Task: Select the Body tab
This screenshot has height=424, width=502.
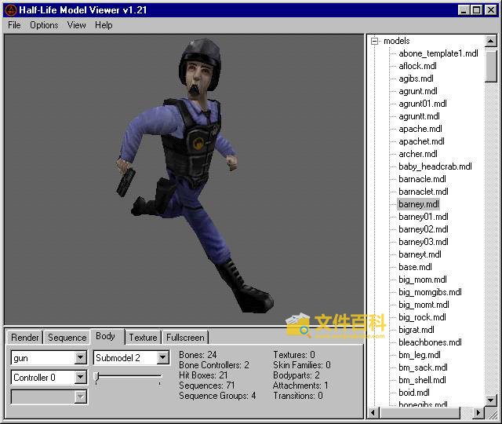Action: pyautogui.click(x=106, y=336)
